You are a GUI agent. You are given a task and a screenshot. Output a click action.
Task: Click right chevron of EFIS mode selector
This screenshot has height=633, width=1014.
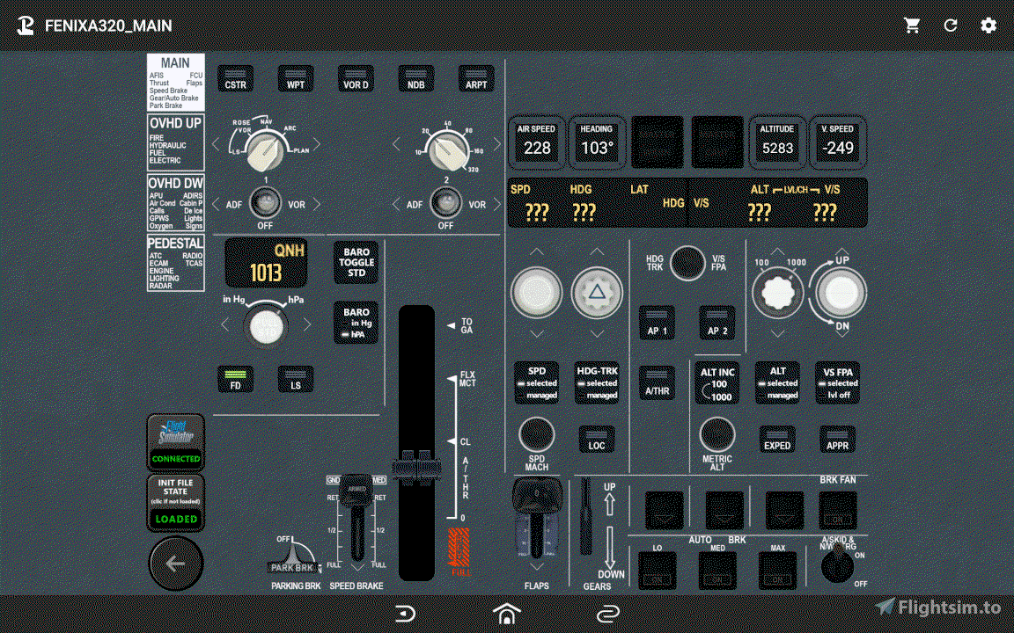(316, 144)
